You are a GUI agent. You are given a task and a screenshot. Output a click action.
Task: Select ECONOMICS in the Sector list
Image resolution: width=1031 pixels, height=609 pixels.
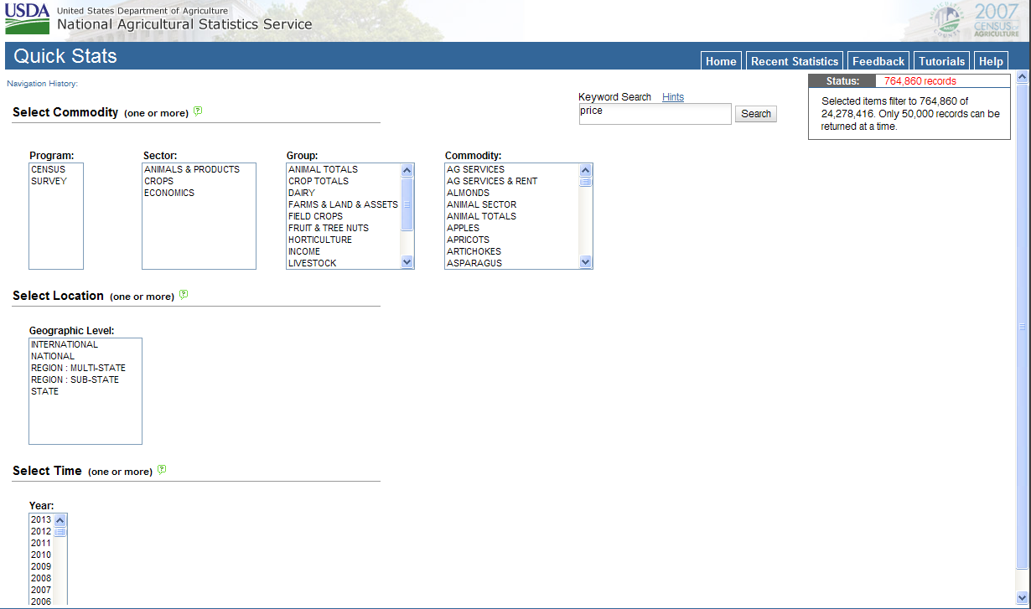coord(199,193)
